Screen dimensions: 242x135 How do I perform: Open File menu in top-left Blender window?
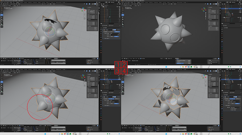click(3, 2)
